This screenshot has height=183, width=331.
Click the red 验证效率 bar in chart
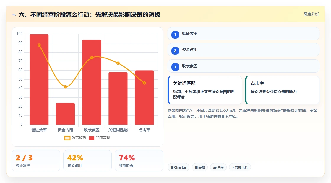[x=39, y=79]
